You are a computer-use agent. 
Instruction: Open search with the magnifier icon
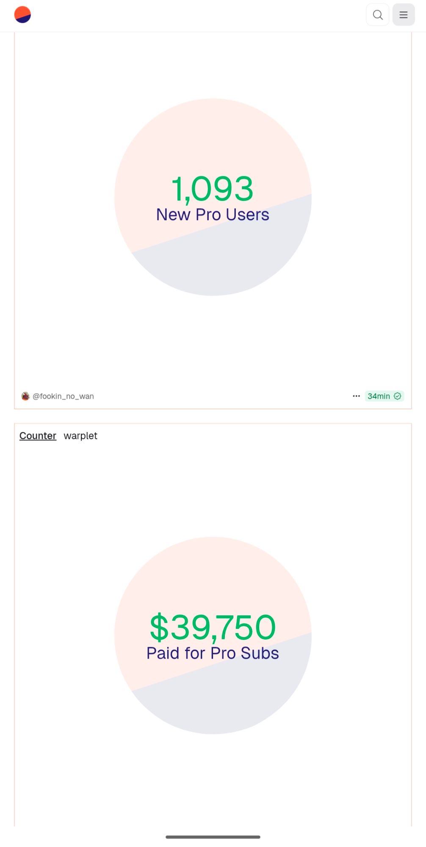tap(377, 15)
